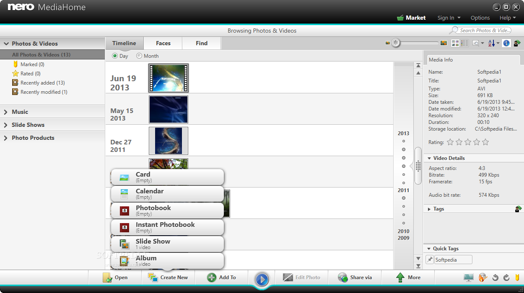Click the Add To button
524x293 pixels.
tap(222, 278)
